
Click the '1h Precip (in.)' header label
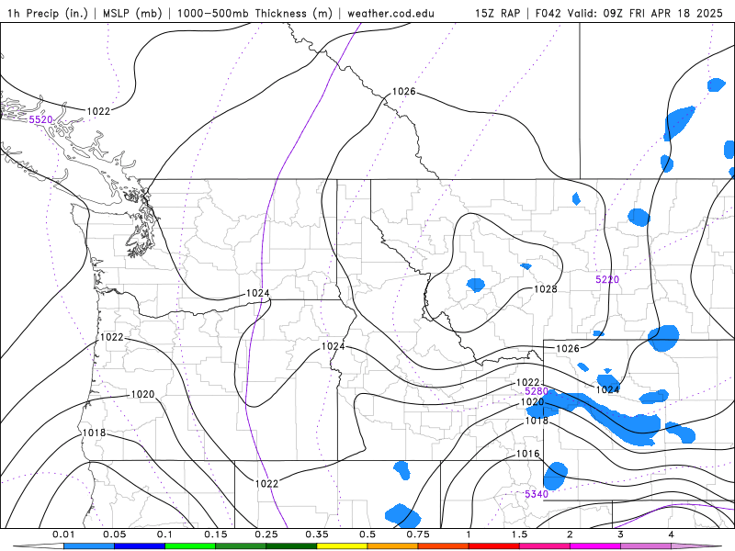click(48, 13)
